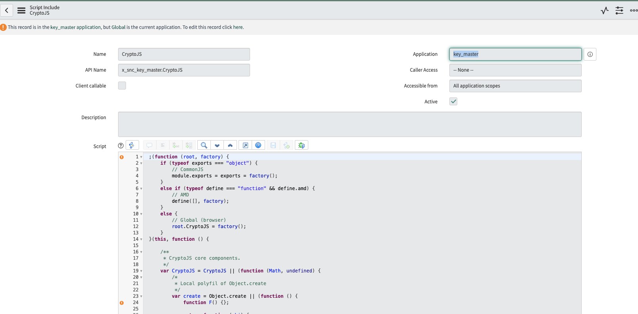Click the Replace toolbar icon
This screenshot has height=314, width=638.
point(176,145)
